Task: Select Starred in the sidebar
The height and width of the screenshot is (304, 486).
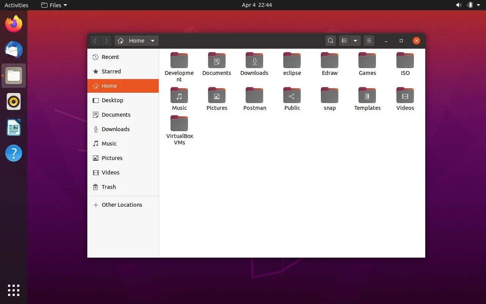Action: [123, 71]
